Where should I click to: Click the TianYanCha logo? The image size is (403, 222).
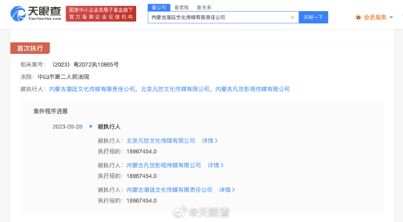click(x=36, y=13)
